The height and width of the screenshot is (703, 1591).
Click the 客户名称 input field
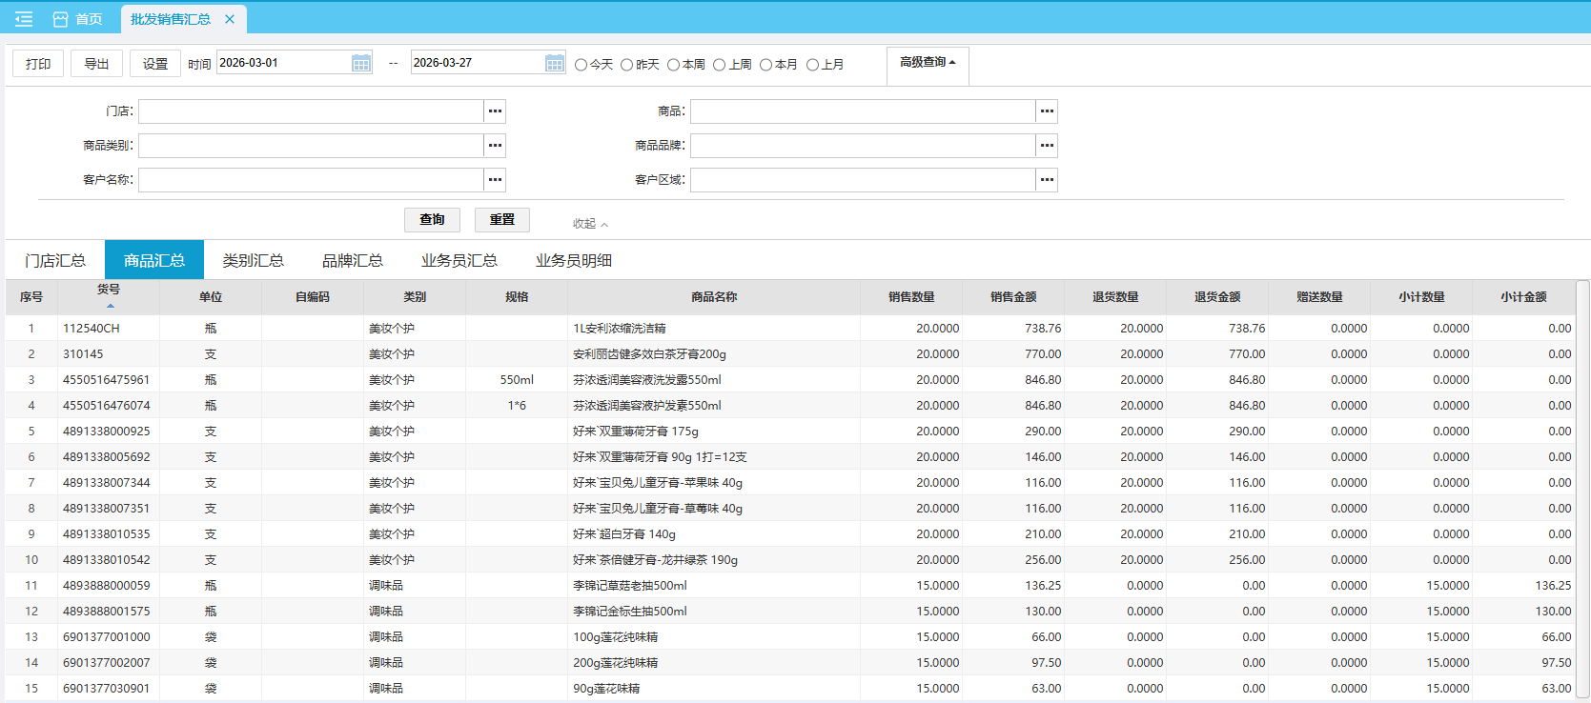311,180
